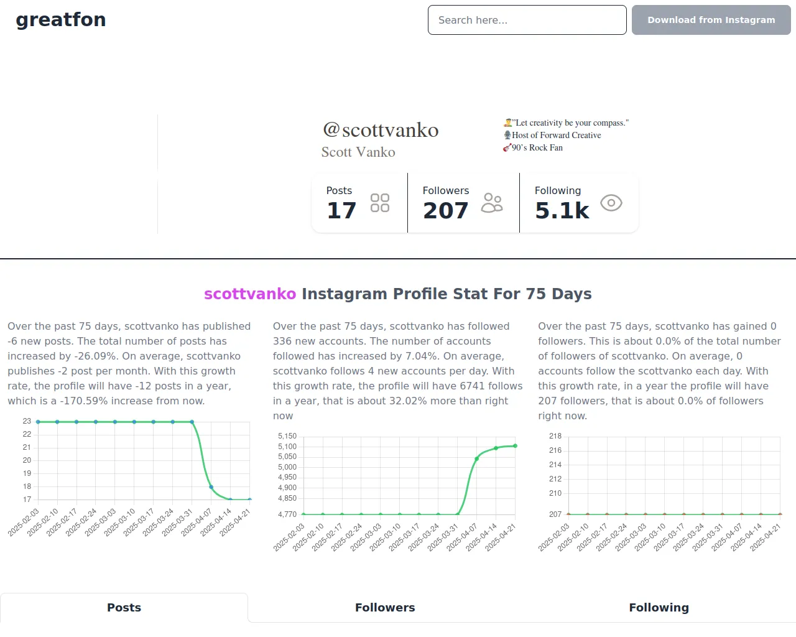Click the 5.1k following count

point(562,211)
